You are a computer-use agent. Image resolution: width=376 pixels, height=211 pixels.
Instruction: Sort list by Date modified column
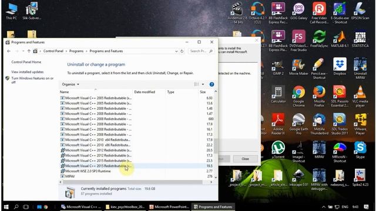pos(149,92)
